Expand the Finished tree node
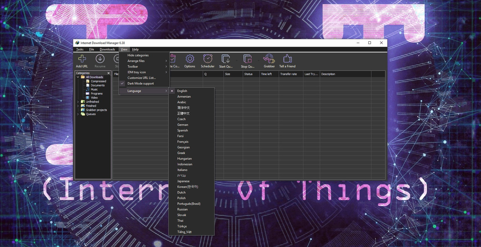 pyautogui.click(x=78, y=106)
